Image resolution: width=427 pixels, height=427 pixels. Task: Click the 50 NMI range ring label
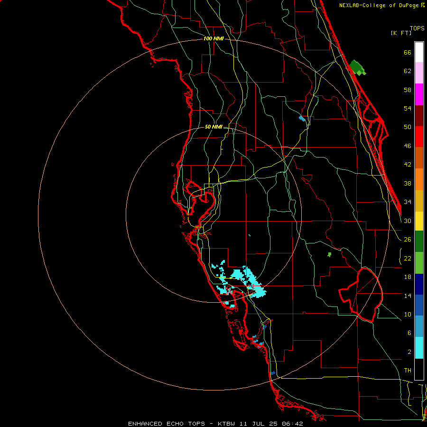coord(213,127)
